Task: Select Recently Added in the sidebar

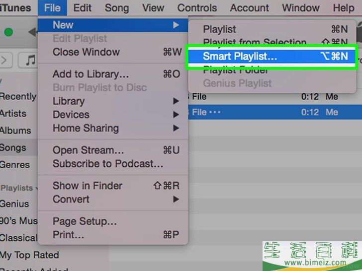Action: (18, 96)
